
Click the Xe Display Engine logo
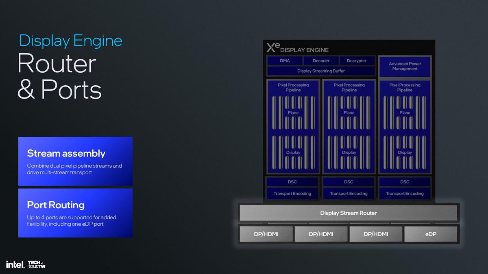coord(297,48)
